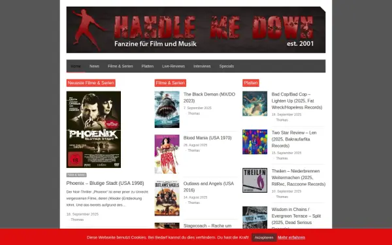Click the 10. September 2025 date
Viewport: 392px width, 245px height.
[x=286, y=191]
